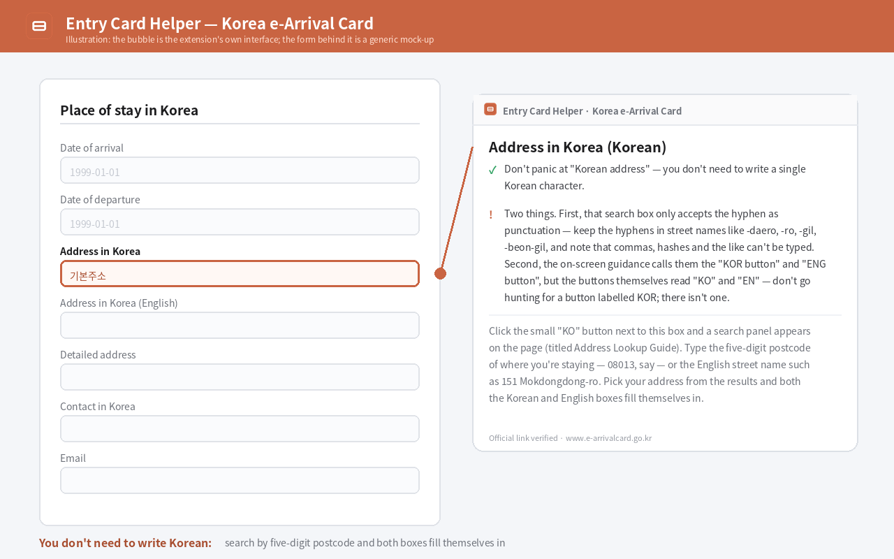Select the highlighted Address in Korea box

pos(240,274)
